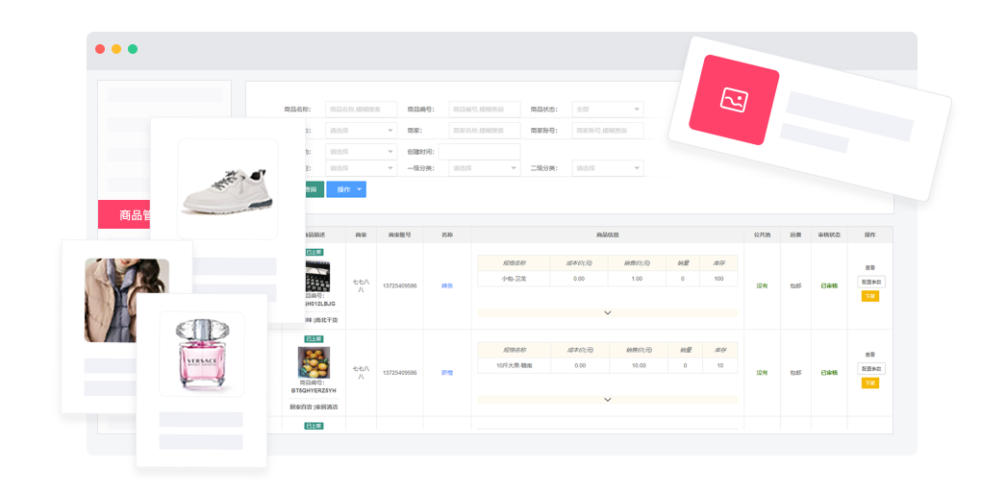Click the 商品编号 input field
The image size is (981, 494).
click(485, 110)
